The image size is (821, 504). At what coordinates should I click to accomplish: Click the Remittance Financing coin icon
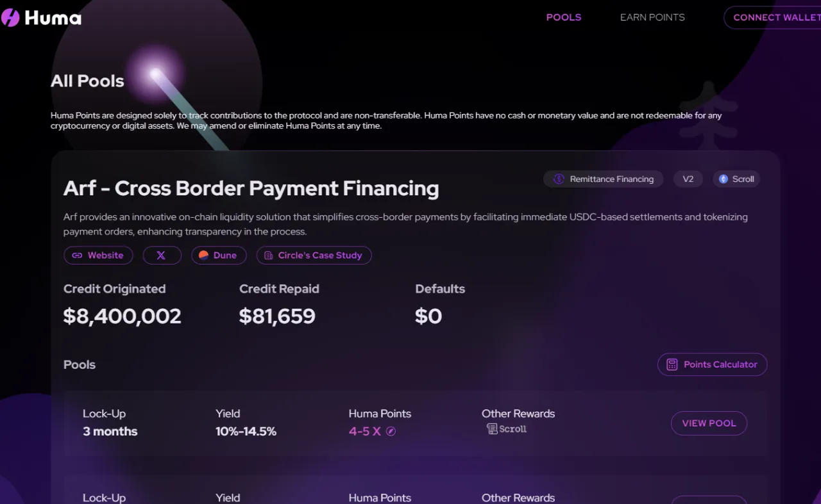click(558, 179)
